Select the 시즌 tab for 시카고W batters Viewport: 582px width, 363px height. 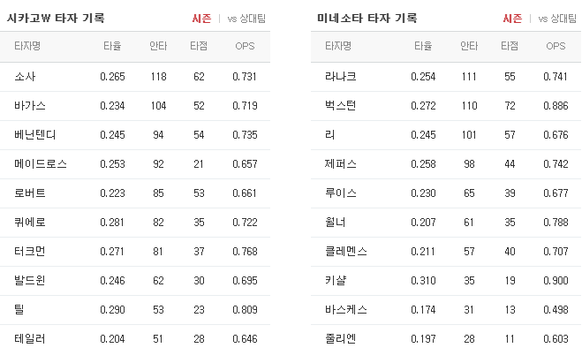pos(201,19)
